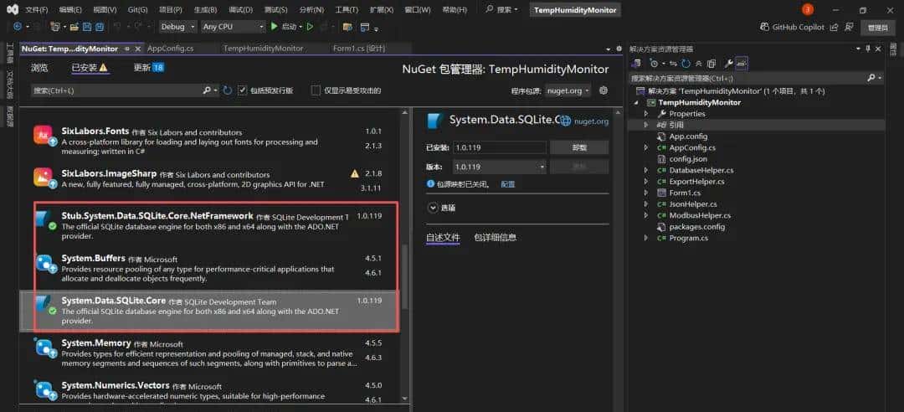904x412 pixels.
Task: Open the 工具(T) menu
Action: [347, 10]
